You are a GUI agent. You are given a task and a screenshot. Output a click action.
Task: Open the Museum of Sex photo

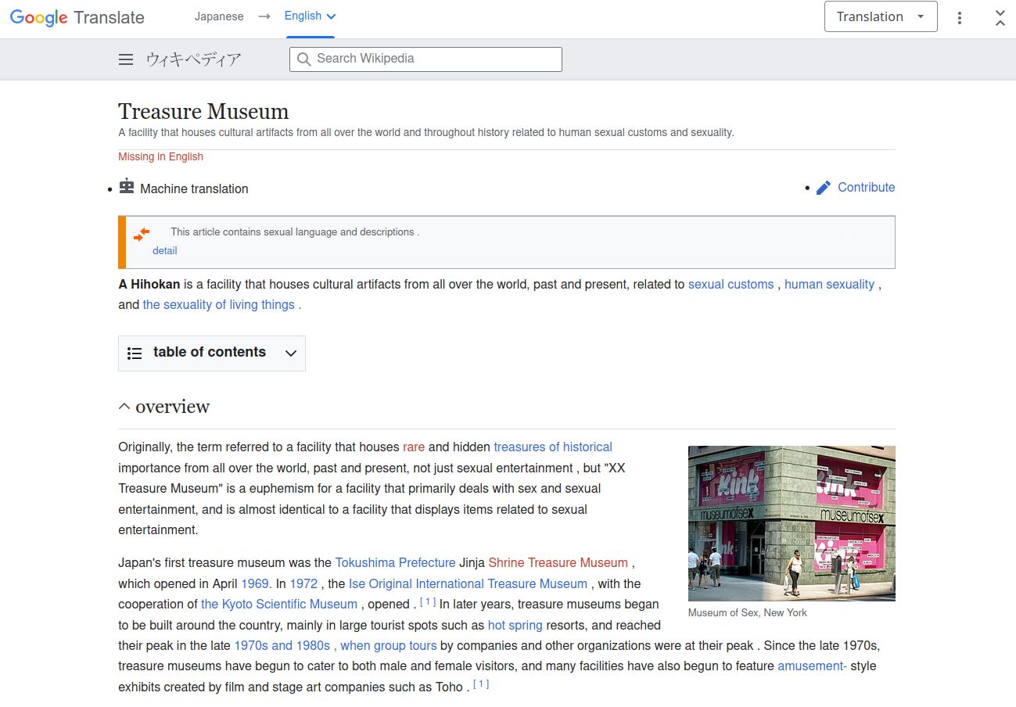pos(792,523)
